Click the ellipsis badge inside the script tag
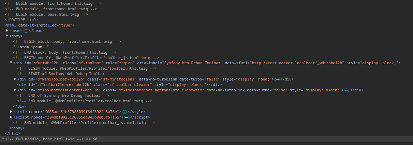The image size is (413, 145). (x=126, y=117)
